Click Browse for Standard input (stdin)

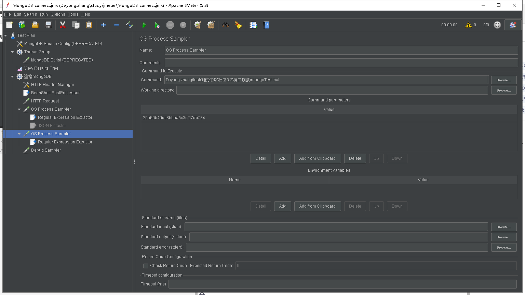pos(504,227)
